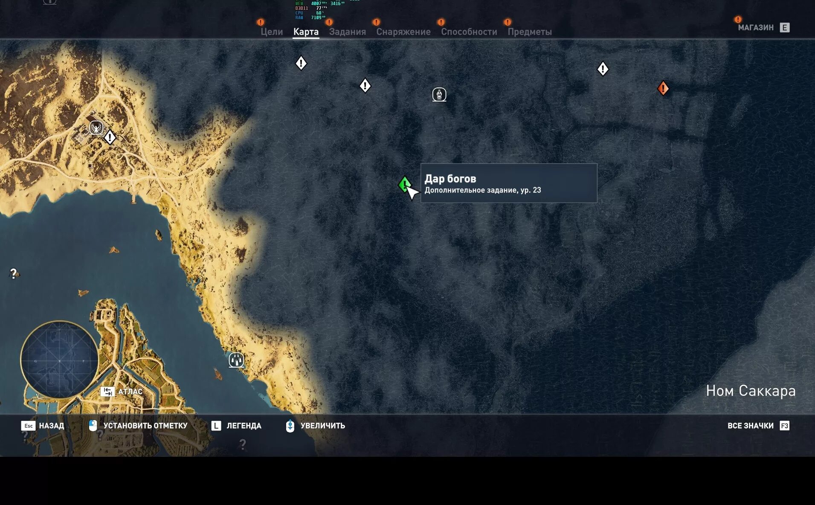Click the stone circle location icon

[x=439, y=94]
